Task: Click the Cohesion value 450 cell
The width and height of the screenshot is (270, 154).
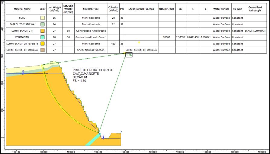Action: coord(114,44)
